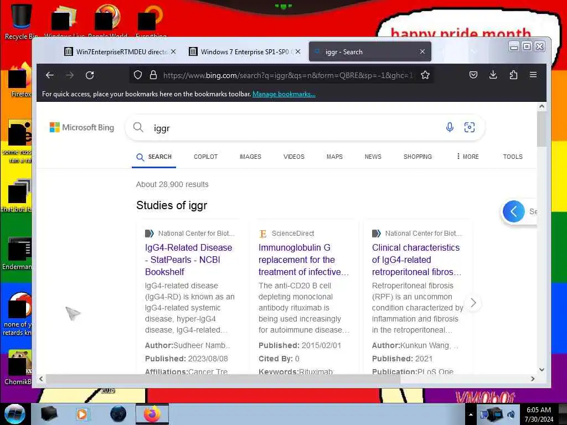Open the Extensions puzzle icon
Screen dimensions: 567x425
(x=513, y=75)
